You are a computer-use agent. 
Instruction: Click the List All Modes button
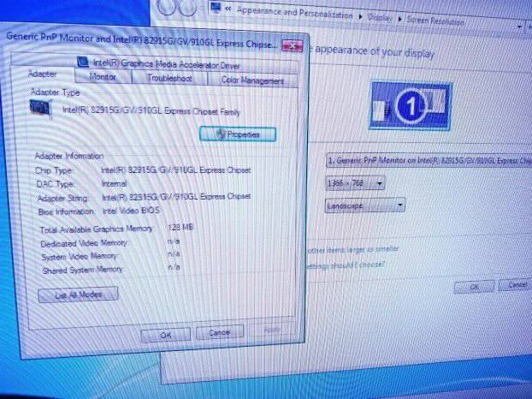point(78,295)
